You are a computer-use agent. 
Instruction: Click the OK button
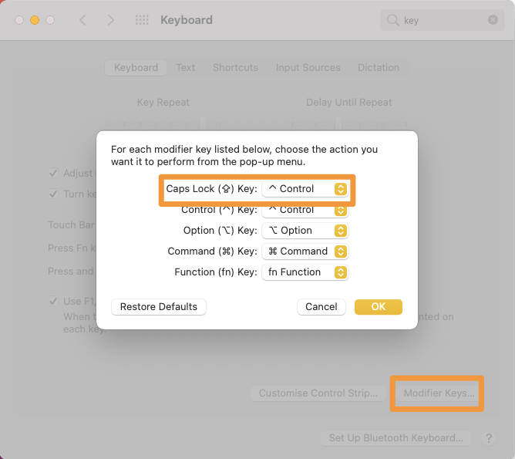(x=378, y=307)
